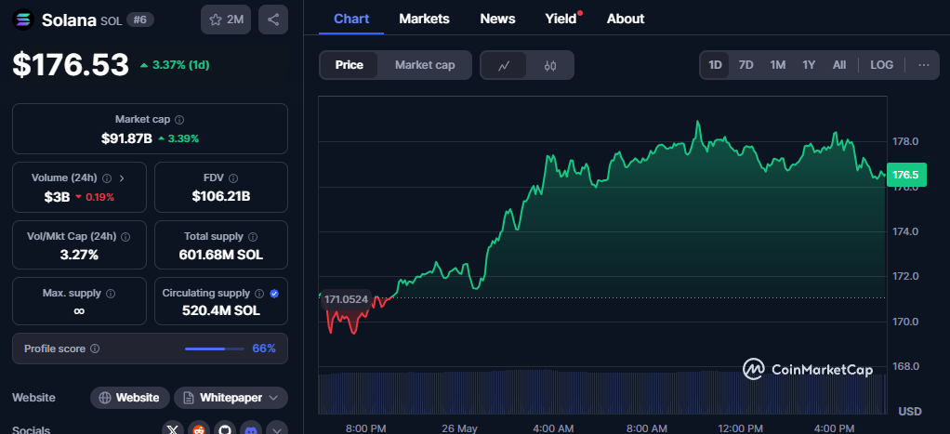Image resolution: width=950 pixels, height=434 pixels.
Task: Click the 176.5 current price label
Action: click(905, 175)
